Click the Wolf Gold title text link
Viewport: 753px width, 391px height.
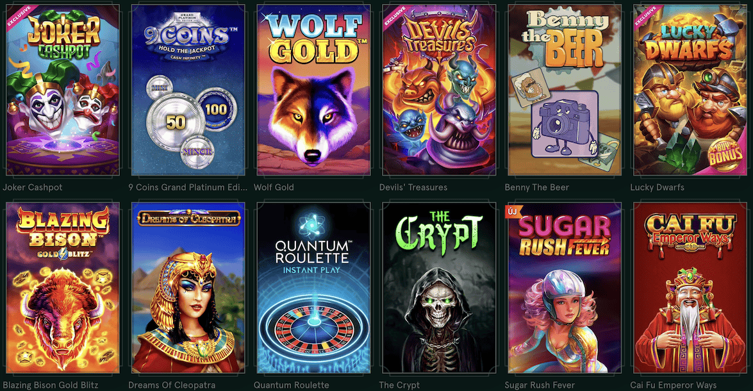(274, 187)
